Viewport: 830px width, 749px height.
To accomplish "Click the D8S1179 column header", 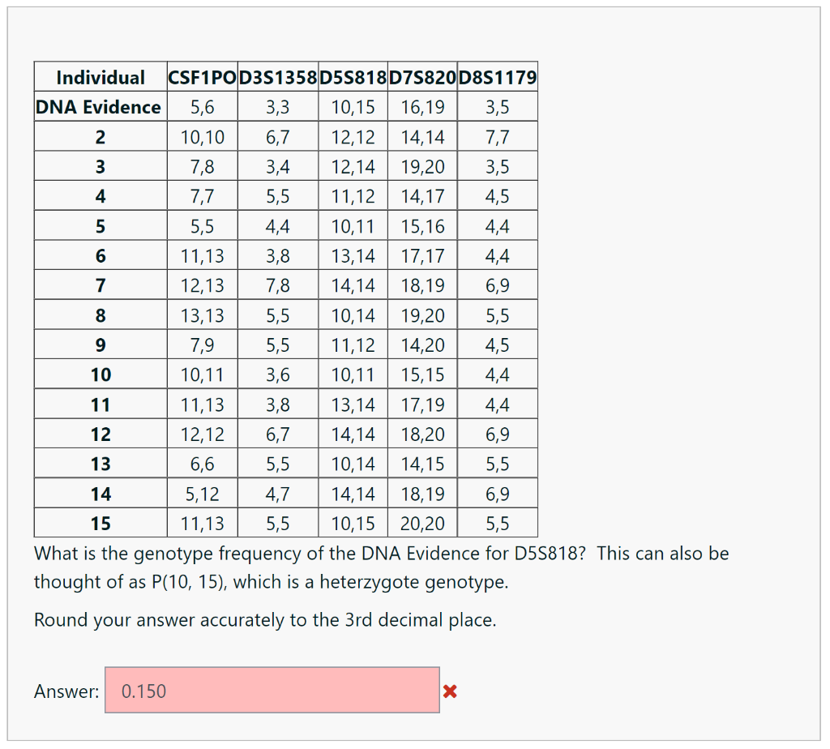I will pyautogui.click(x=497, y=77).
